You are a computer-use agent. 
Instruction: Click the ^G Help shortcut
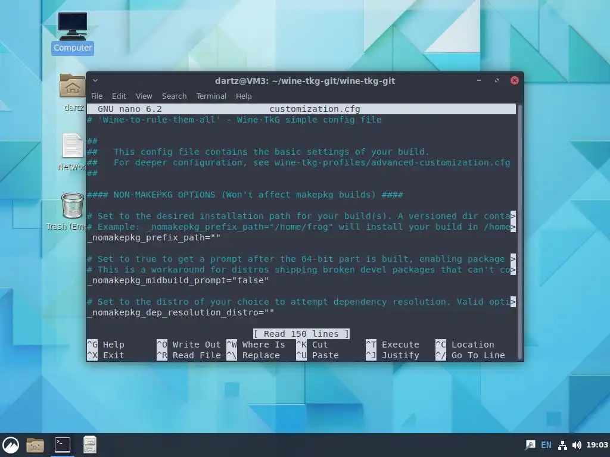click(106, 345)
